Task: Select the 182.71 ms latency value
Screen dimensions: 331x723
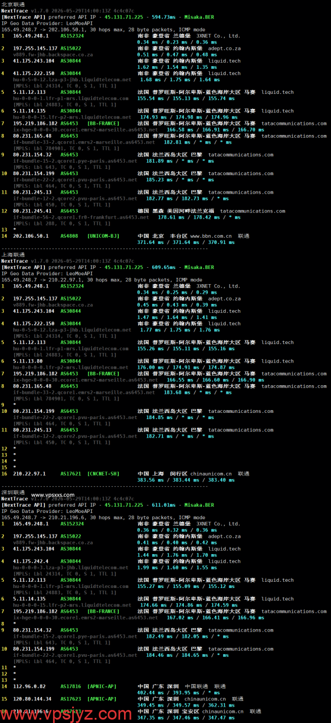Action: pos(159,436)
